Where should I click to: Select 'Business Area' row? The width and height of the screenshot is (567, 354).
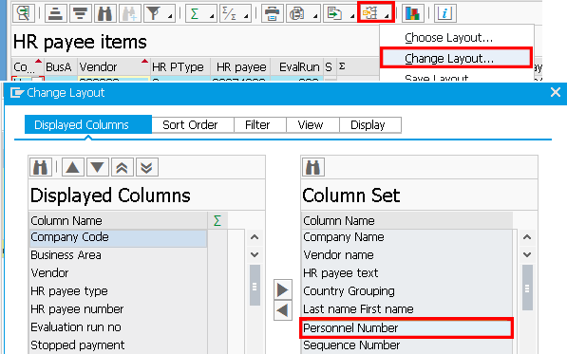[118, 255]
